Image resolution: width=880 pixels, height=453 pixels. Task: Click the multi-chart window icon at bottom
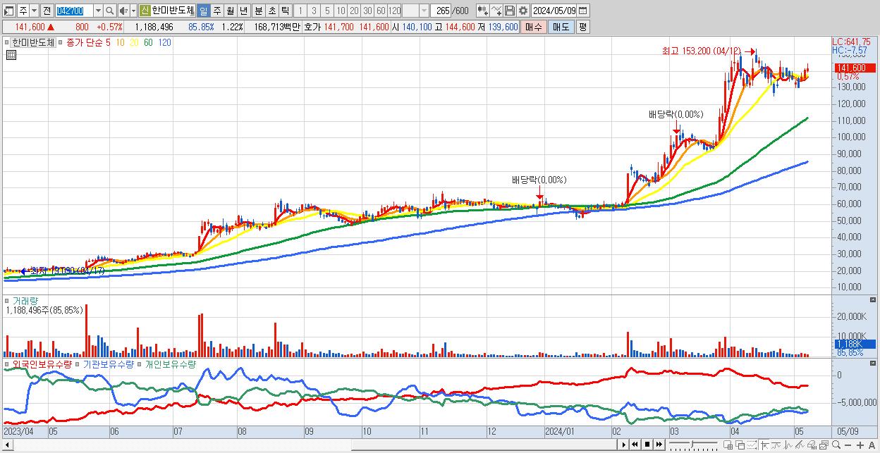728,445
